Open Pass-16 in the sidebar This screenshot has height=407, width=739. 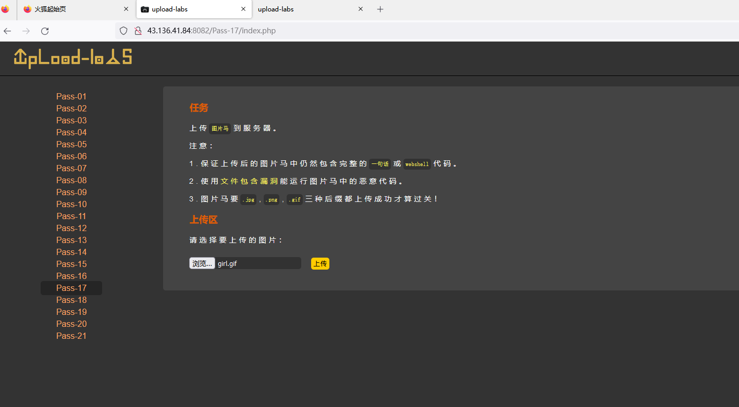click(71, 276)
